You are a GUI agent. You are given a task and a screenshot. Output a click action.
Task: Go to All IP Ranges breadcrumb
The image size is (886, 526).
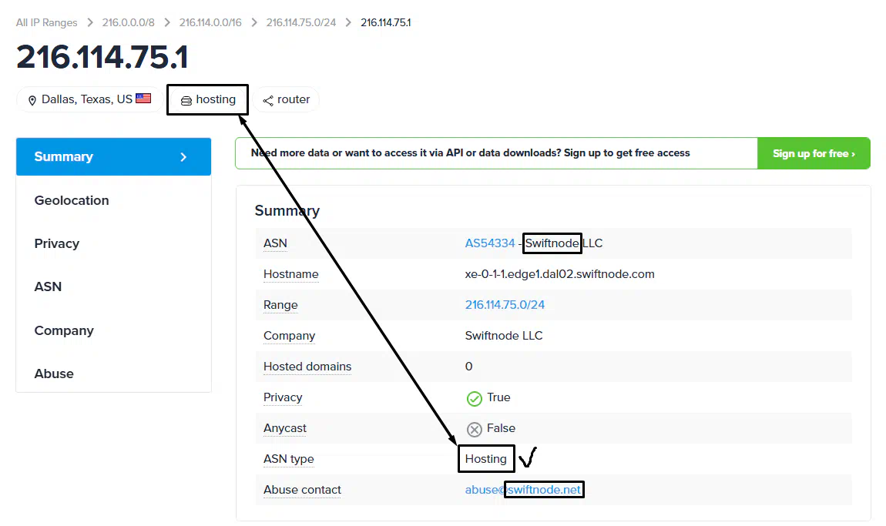coord(46,22)
